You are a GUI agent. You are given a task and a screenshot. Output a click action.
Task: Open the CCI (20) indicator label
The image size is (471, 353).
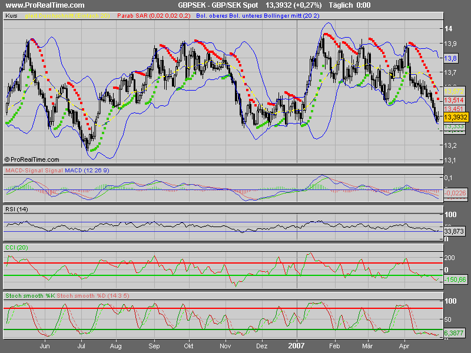tap(16, 248)
